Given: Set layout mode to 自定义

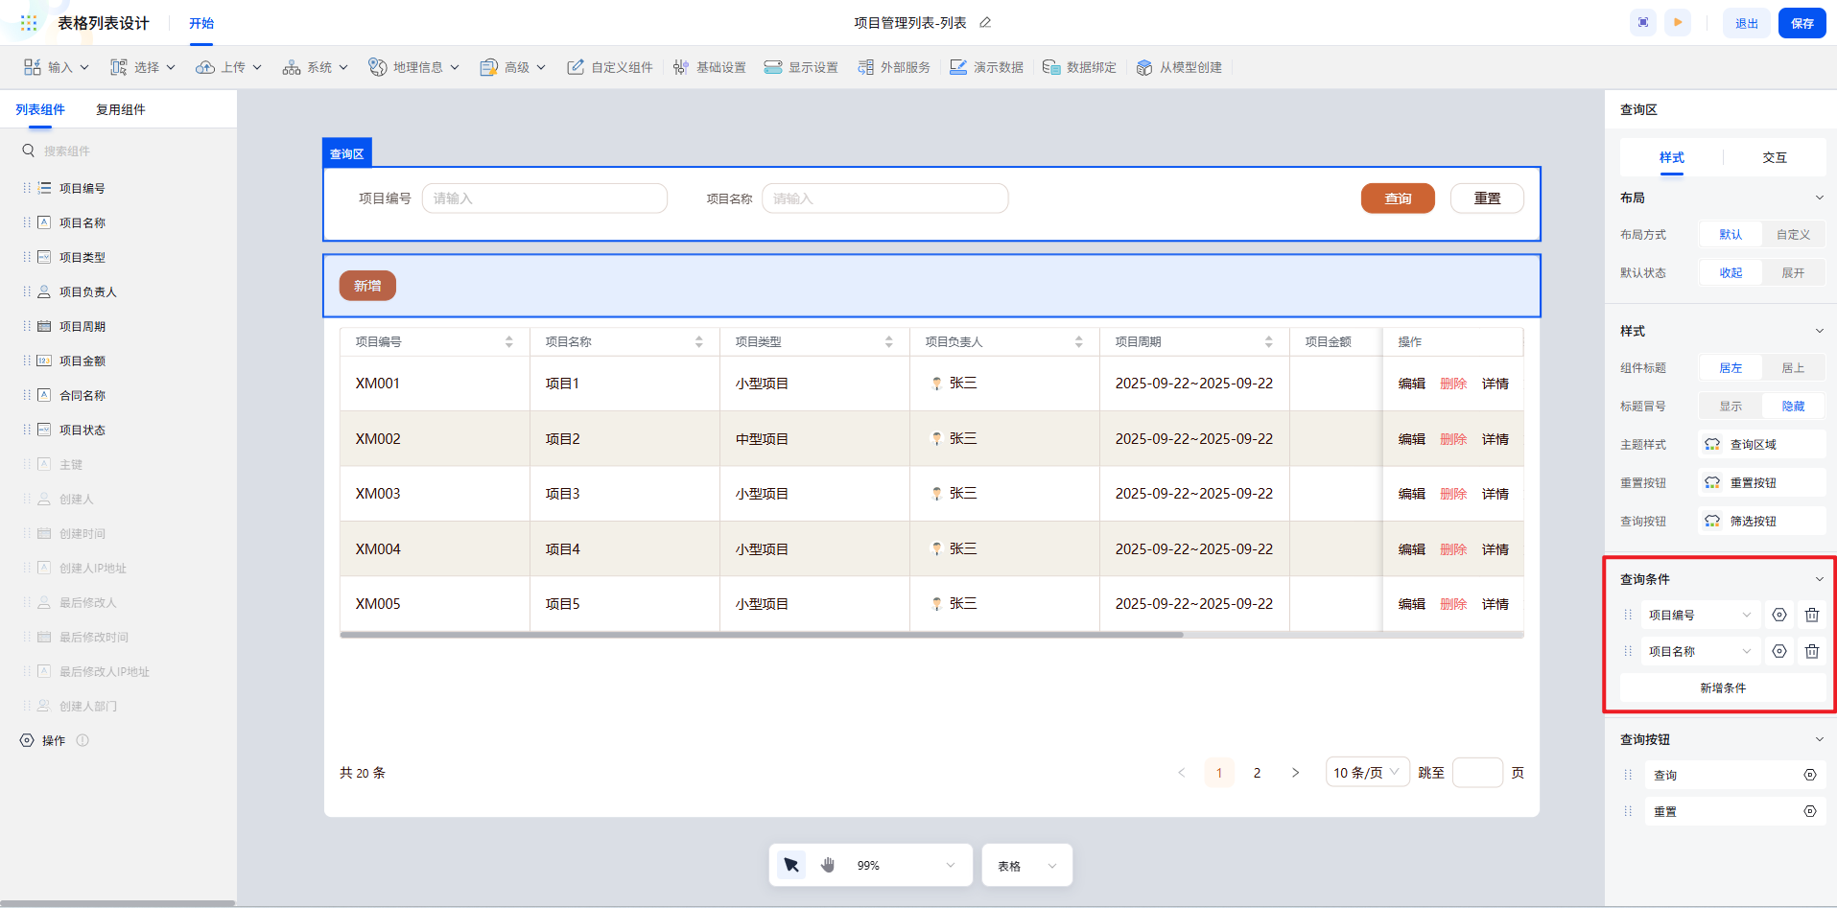Looking at the screenshot, I should (1793, 235).
